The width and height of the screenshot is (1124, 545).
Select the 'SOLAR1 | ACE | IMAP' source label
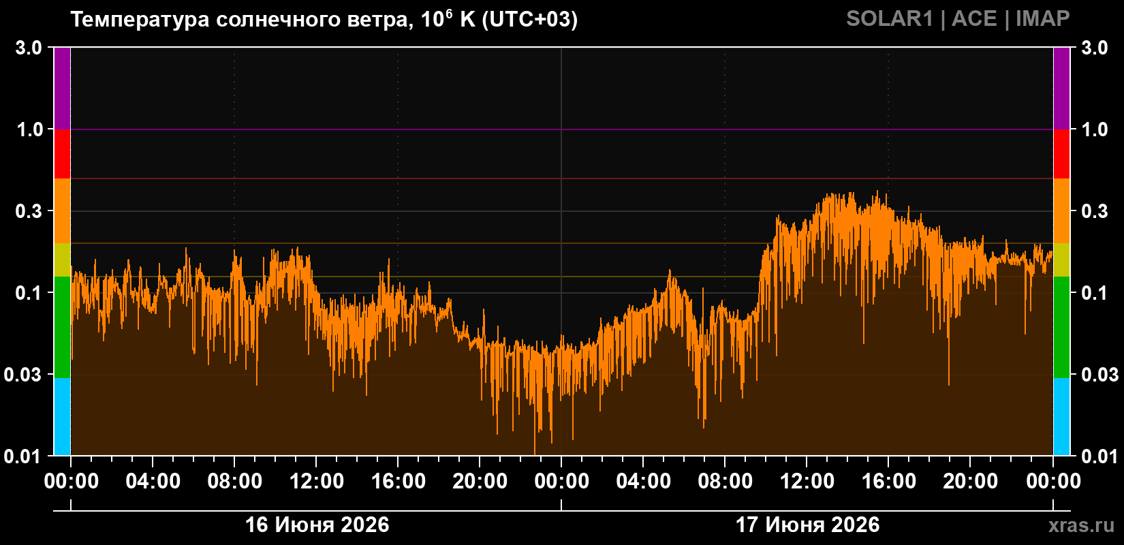pyautogui.click(x=958, y=18)
